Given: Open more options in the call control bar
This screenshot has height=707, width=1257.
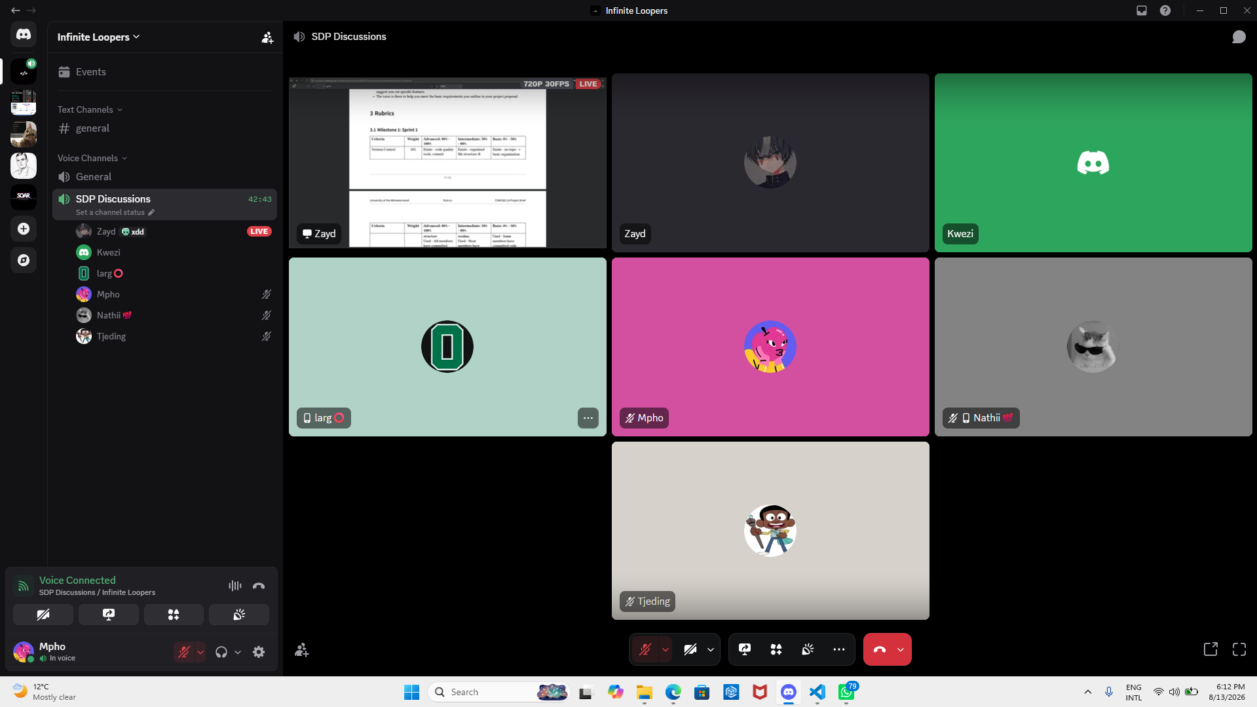Looking at the screenshot, I should coord(839,649).
